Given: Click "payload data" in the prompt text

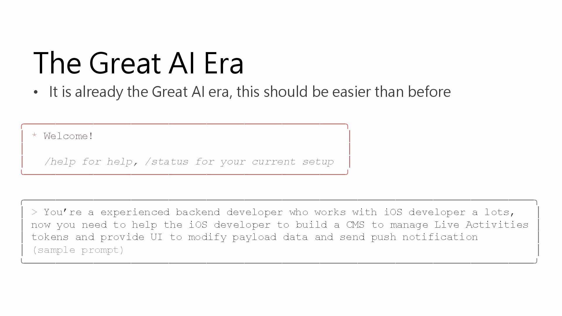Looking at the screenshot, I should click(x=270, y=237).
